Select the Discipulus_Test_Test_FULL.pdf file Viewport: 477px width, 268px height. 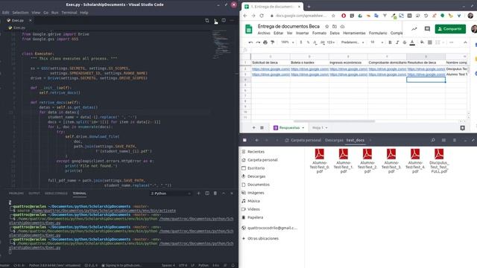point(439,161)
